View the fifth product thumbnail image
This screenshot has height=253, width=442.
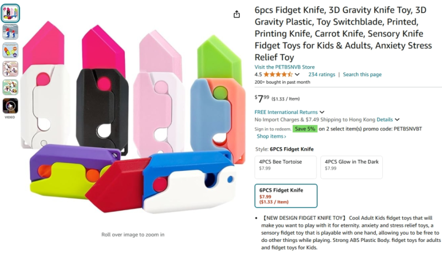coord(10,87)
